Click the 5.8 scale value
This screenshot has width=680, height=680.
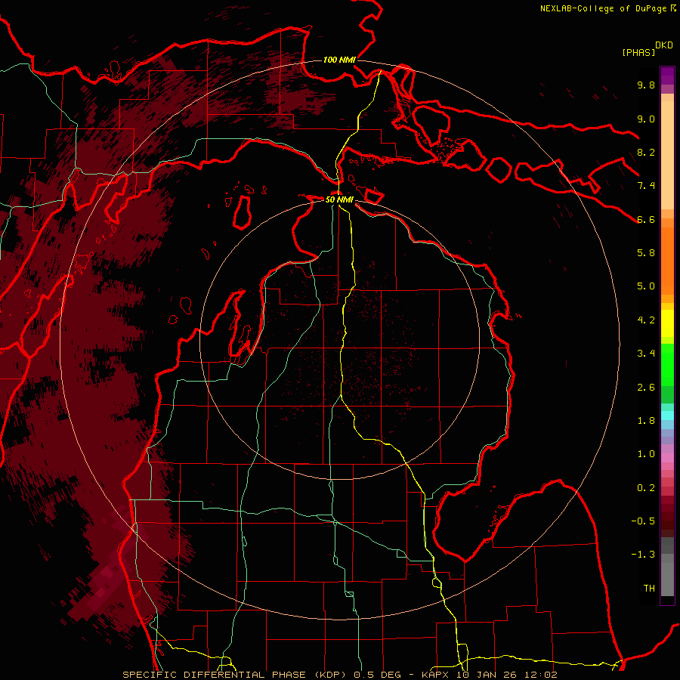[646, 252]
